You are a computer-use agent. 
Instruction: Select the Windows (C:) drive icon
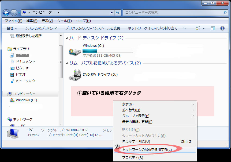click(x=74, y=51)
